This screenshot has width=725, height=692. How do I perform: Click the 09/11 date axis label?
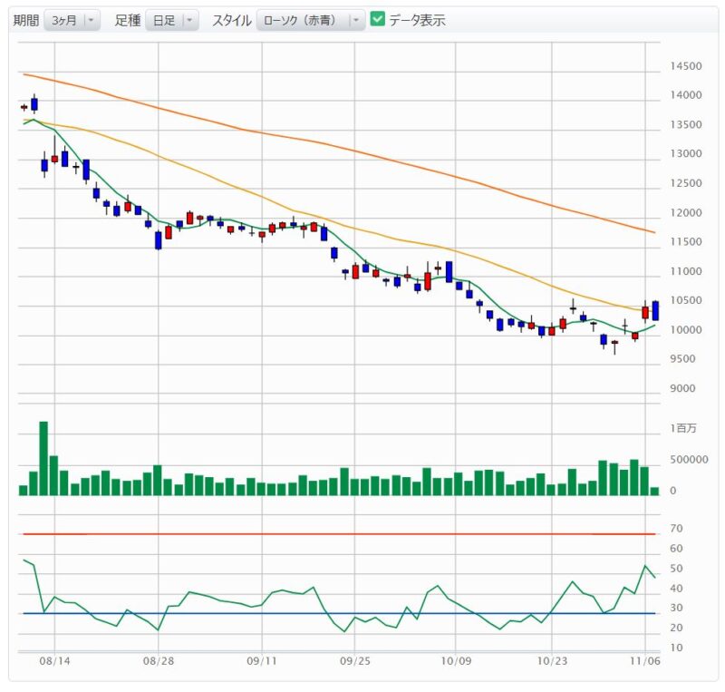262,661
